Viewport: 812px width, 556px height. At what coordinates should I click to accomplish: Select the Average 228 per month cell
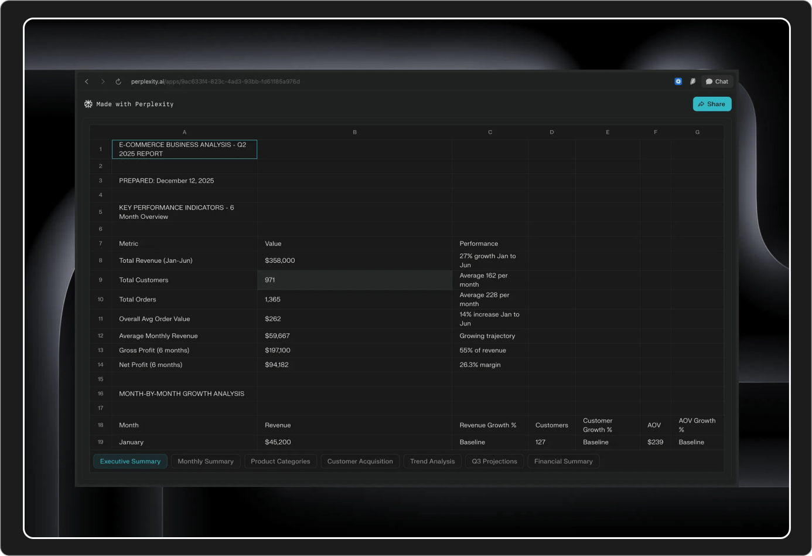[490, 299]
